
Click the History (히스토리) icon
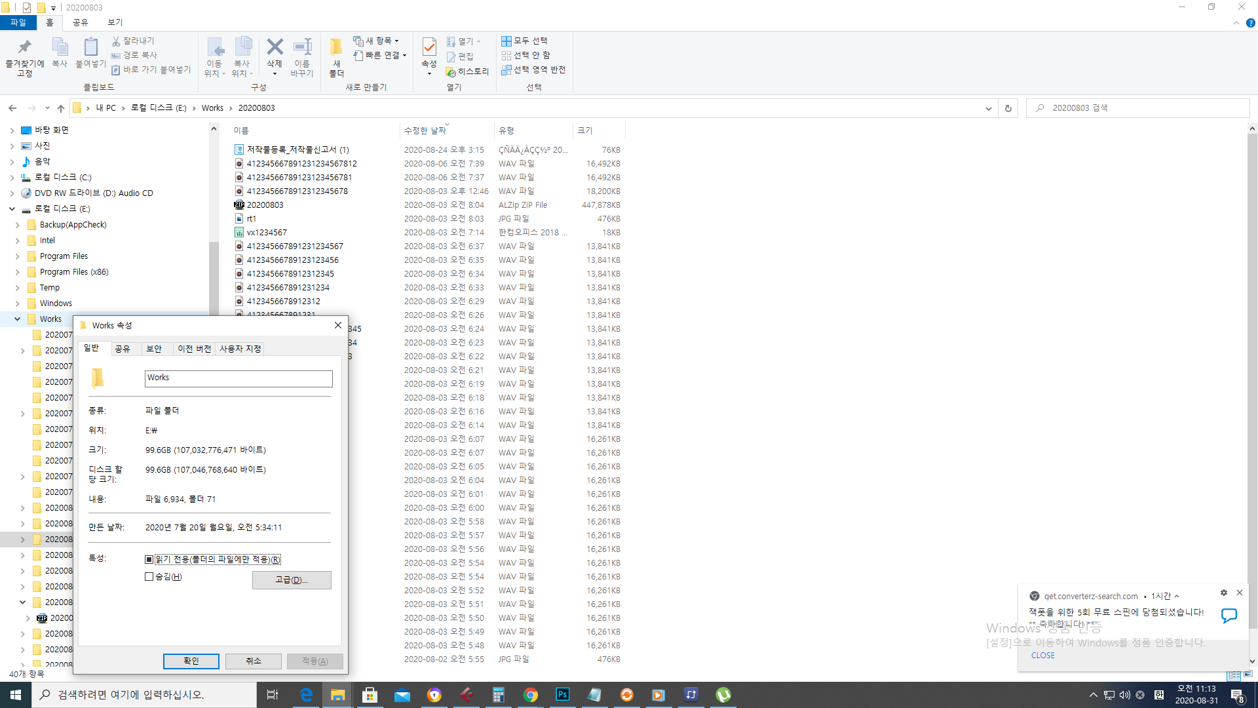click(451, 71)
